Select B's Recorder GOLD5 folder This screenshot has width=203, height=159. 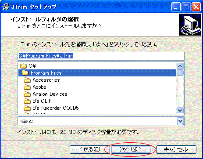(51, 108)
